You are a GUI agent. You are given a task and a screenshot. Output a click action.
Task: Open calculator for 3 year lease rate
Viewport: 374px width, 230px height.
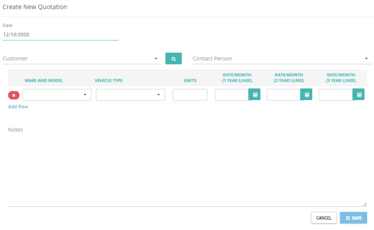pyautogui.click(x=359, y=95)
